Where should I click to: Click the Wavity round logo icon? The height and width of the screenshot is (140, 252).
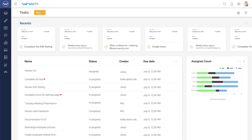6,4
